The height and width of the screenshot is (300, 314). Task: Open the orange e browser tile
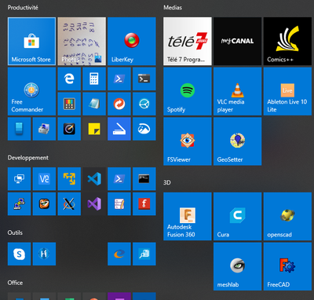(119, 254)
